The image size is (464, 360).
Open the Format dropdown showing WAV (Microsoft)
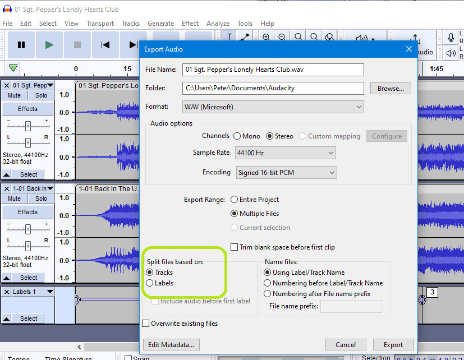[x=273, y=107]
